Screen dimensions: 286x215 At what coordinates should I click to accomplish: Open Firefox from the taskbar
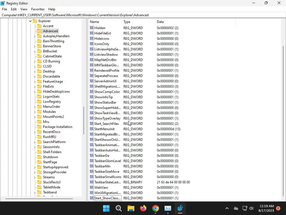coord(143,208)
